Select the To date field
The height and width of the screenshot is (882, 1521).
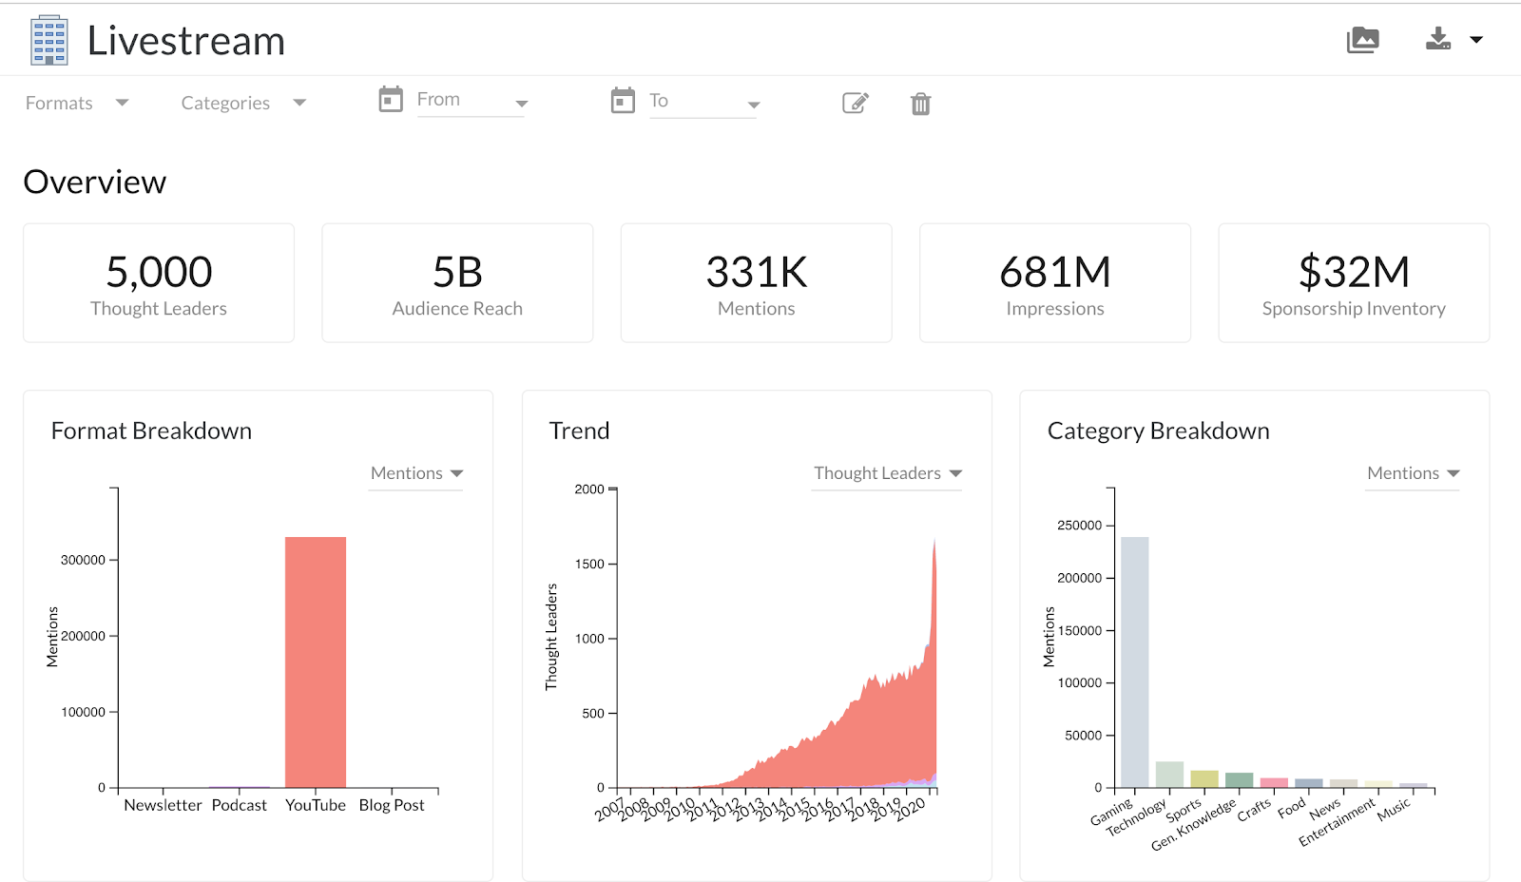tap(704, 102)
